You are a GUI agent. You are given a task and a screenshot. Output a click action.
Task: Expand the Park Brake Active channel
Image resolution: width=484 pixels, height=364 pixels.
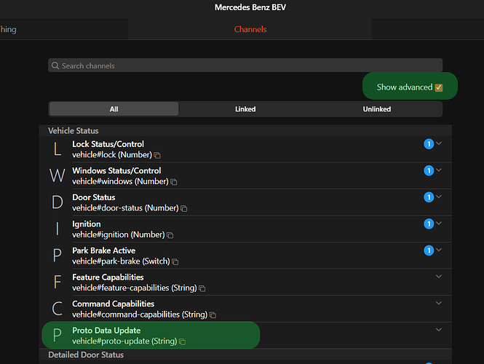tap(439, 250)
